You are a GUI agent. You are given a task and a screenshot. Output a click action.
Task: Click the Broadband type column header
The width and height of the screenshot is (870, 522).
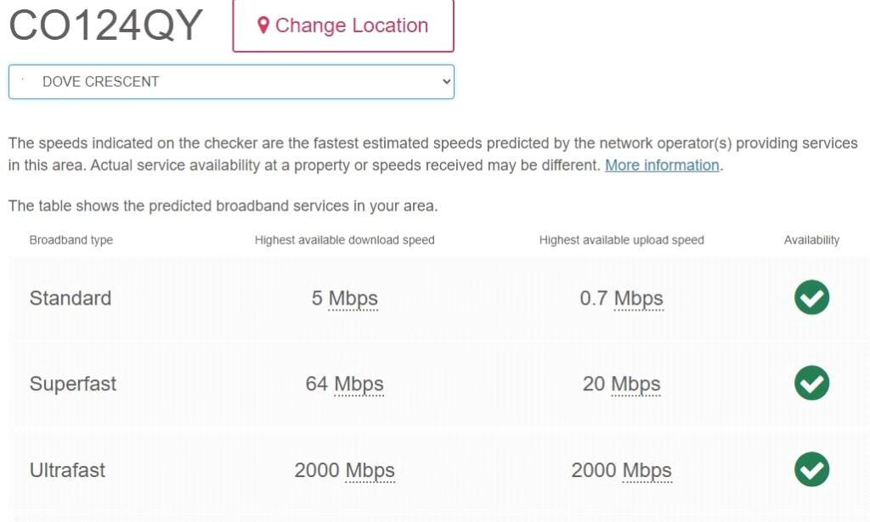[x=71, y=240]
